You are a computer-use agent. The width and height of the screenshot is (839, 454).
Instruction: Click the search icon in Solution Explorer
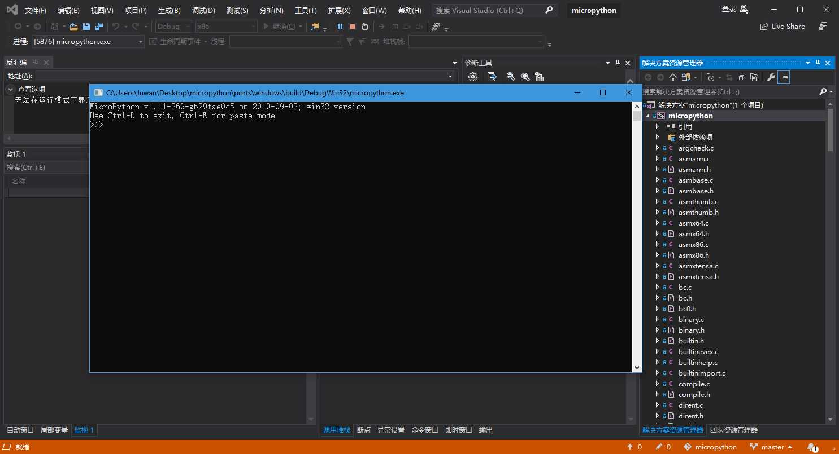[823, 91]
